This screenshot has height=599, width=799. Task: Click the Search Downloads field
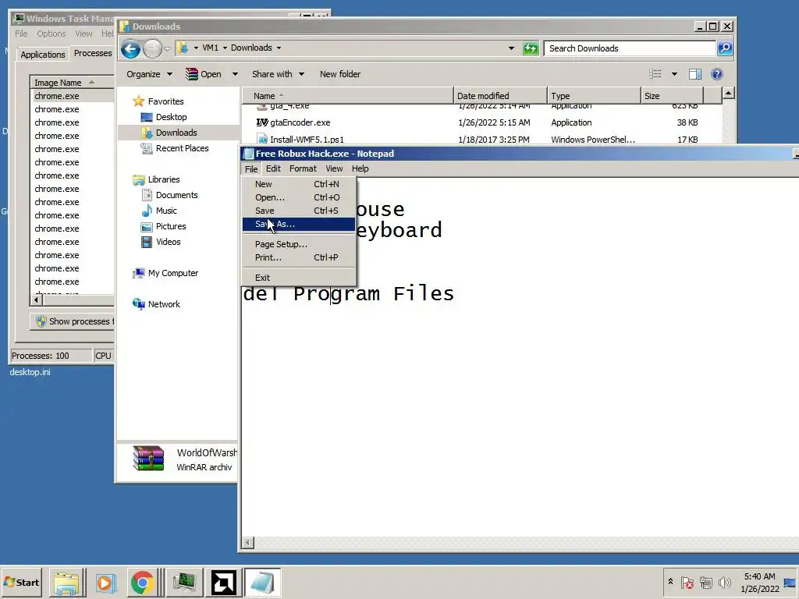[x=630, y=48]
